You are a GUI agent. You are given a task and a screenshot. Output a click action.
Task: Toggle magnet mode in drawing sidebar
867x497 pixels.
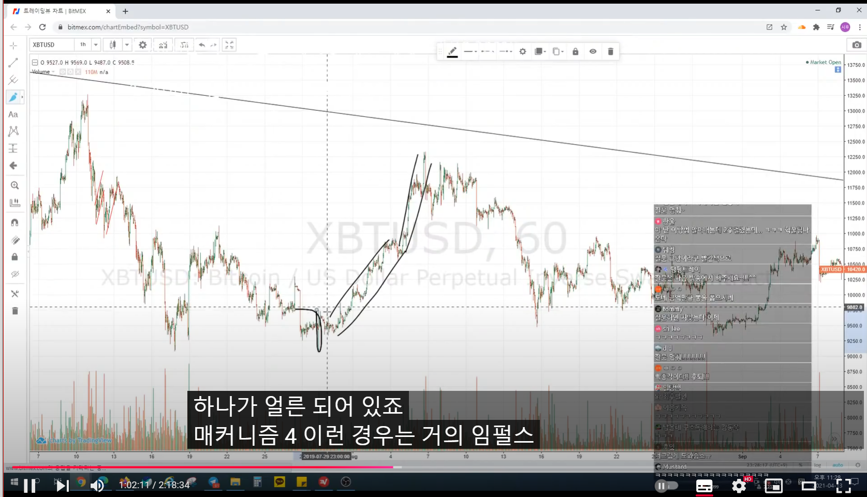click(14, 222)
